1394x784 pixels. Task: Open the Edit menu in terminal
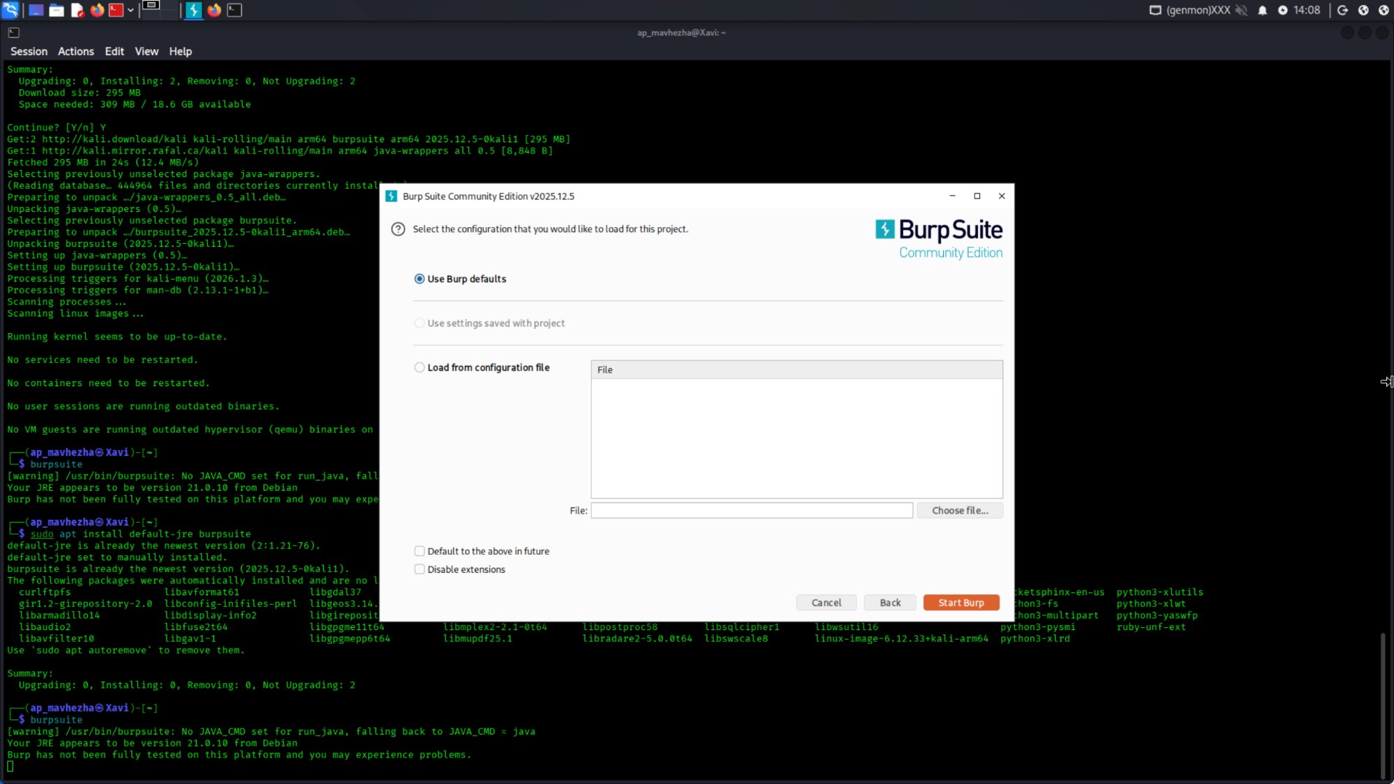pyautogui.click(x=114, y=52)
